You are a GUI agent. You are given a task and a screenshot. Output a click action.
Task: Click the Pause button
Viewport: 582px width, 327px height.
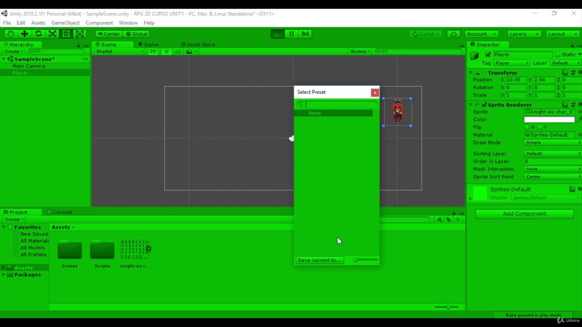click(x=291, y=34)
